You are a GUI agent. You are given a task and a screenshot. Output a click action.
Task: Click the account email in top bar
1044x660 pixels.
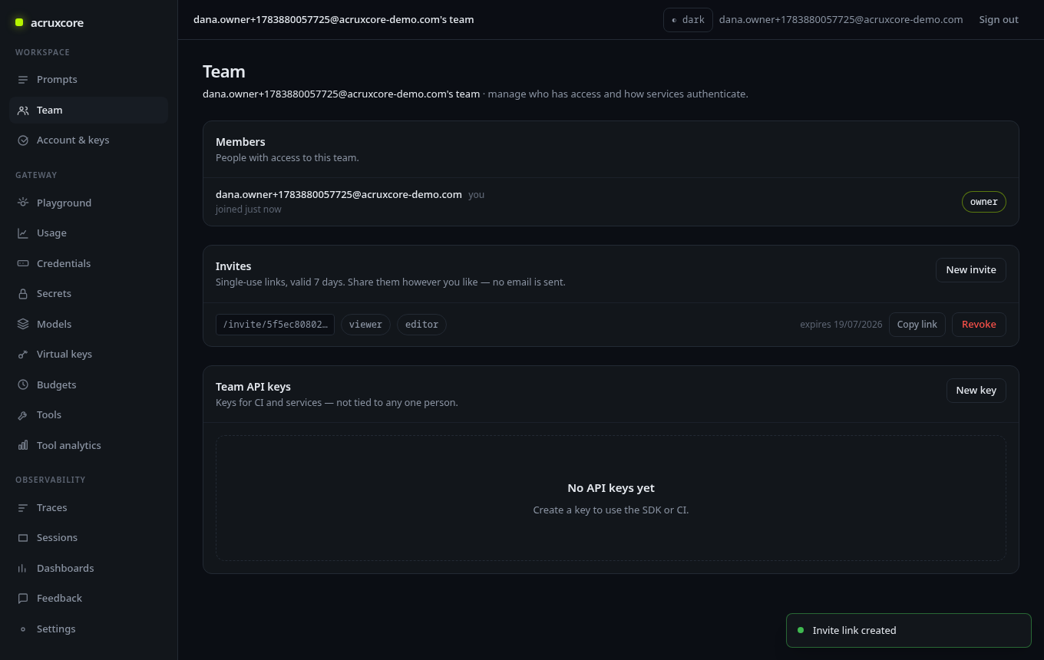tap(841, 20)
